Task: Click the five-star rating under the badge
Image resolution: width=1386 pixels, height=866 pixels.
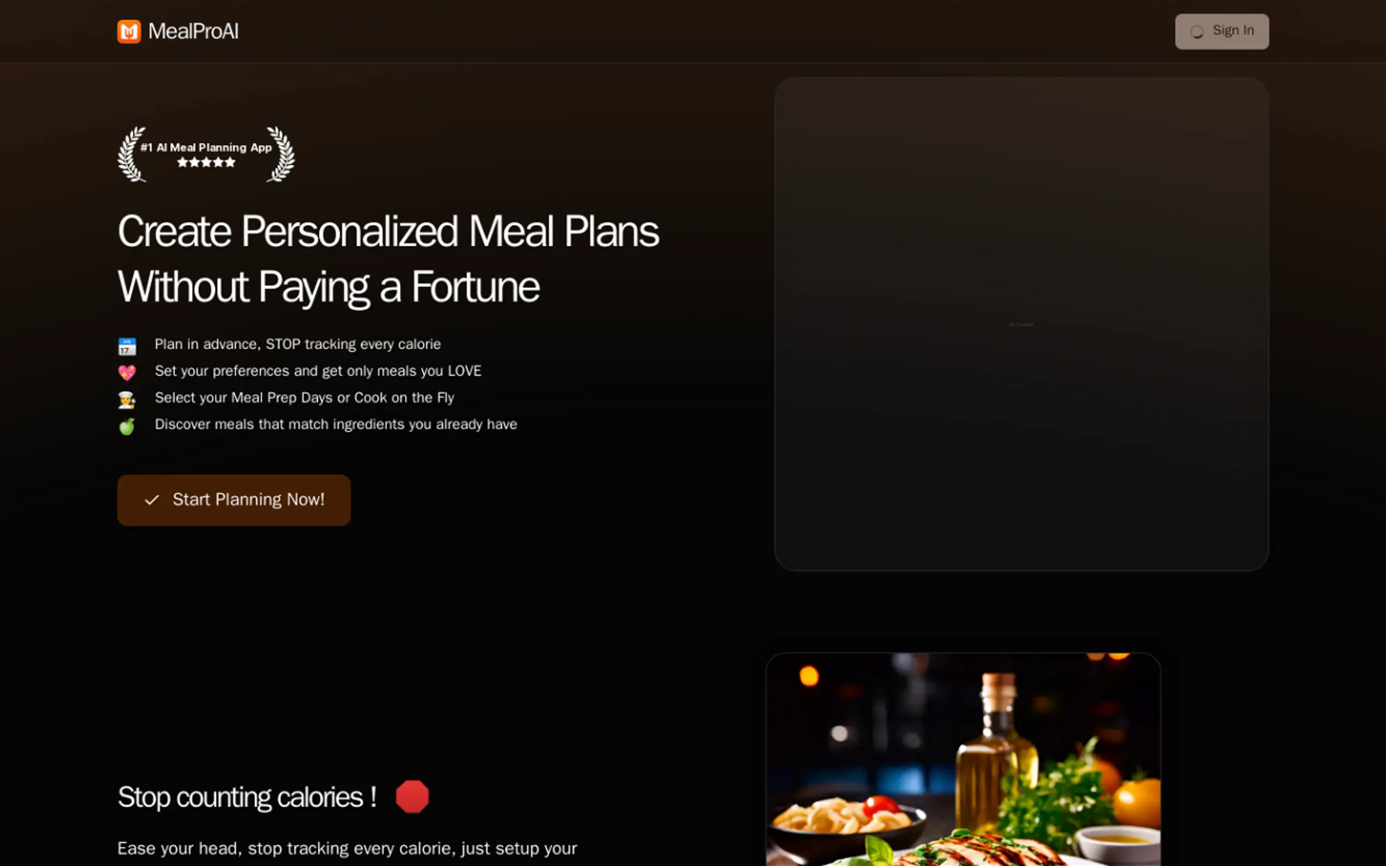Action: pyautogui.click(x=206, y=163)
